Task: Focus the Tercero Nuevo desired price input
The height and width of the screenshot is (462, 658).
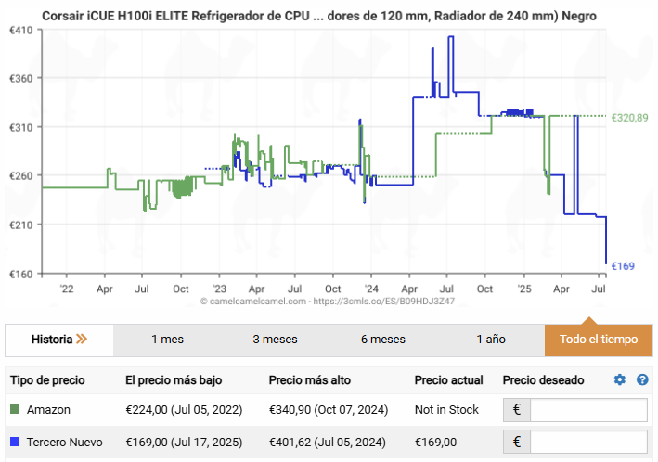Action: pyautogui.click(x=588, y=442)
